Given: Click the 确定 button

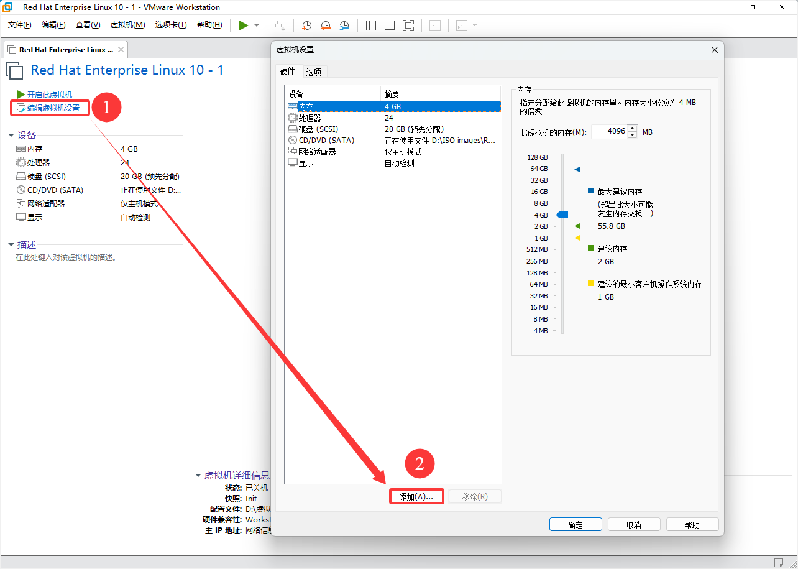Looking at the screenshot, I should click(576, 525).
